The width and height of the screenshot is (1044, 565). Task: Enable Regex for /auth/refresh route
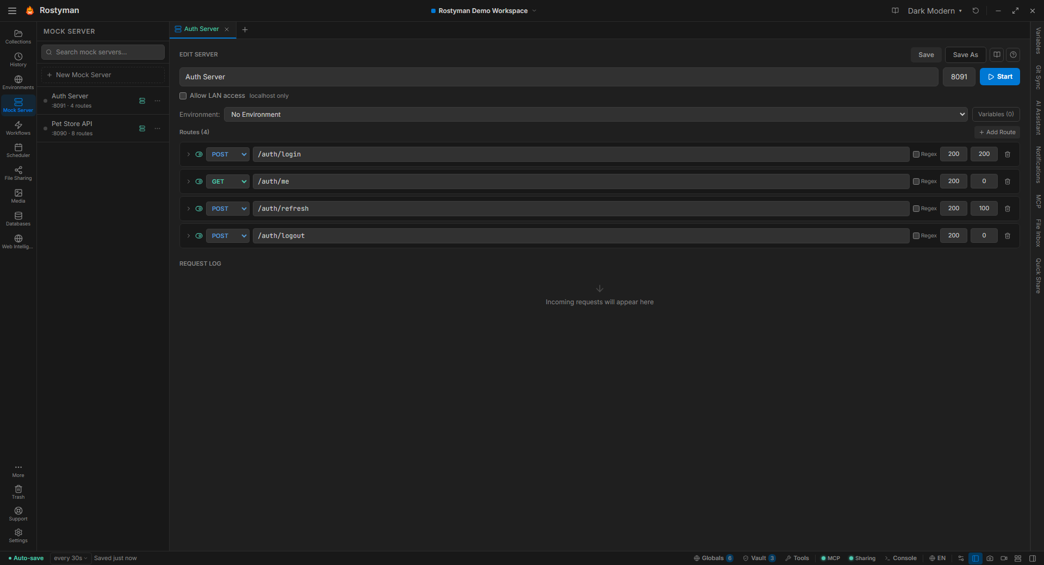coord(916,209)
